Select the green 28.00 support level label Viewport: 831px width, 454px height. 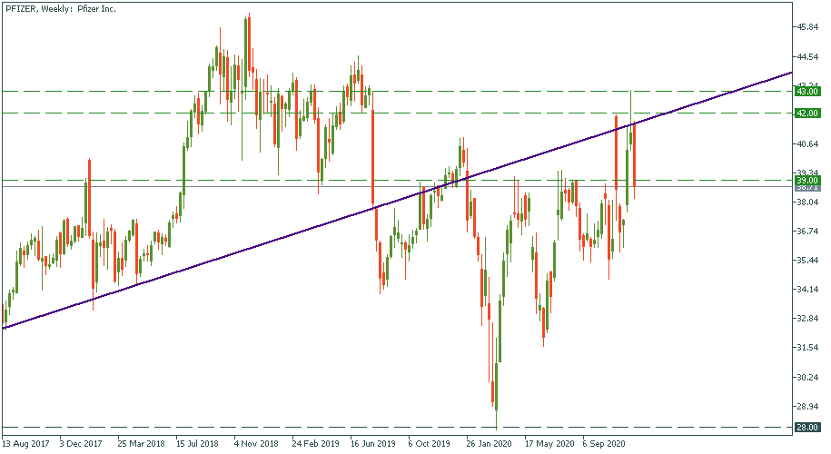pyautogui.click(x=807, y=428)
